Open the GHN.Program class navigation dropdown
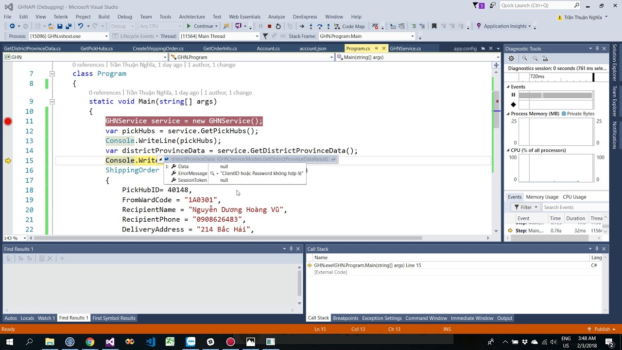Screen dimensions: 622x350 point(252,57)
